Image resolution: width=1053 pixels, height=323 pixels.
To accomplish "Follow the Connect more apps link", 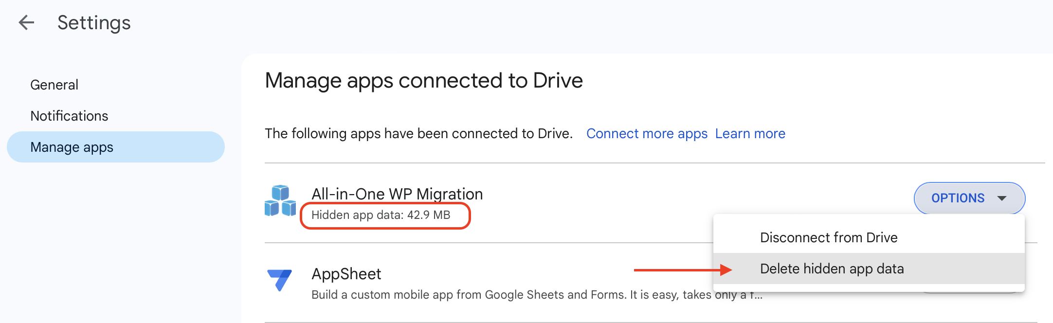I will [647, 133].
